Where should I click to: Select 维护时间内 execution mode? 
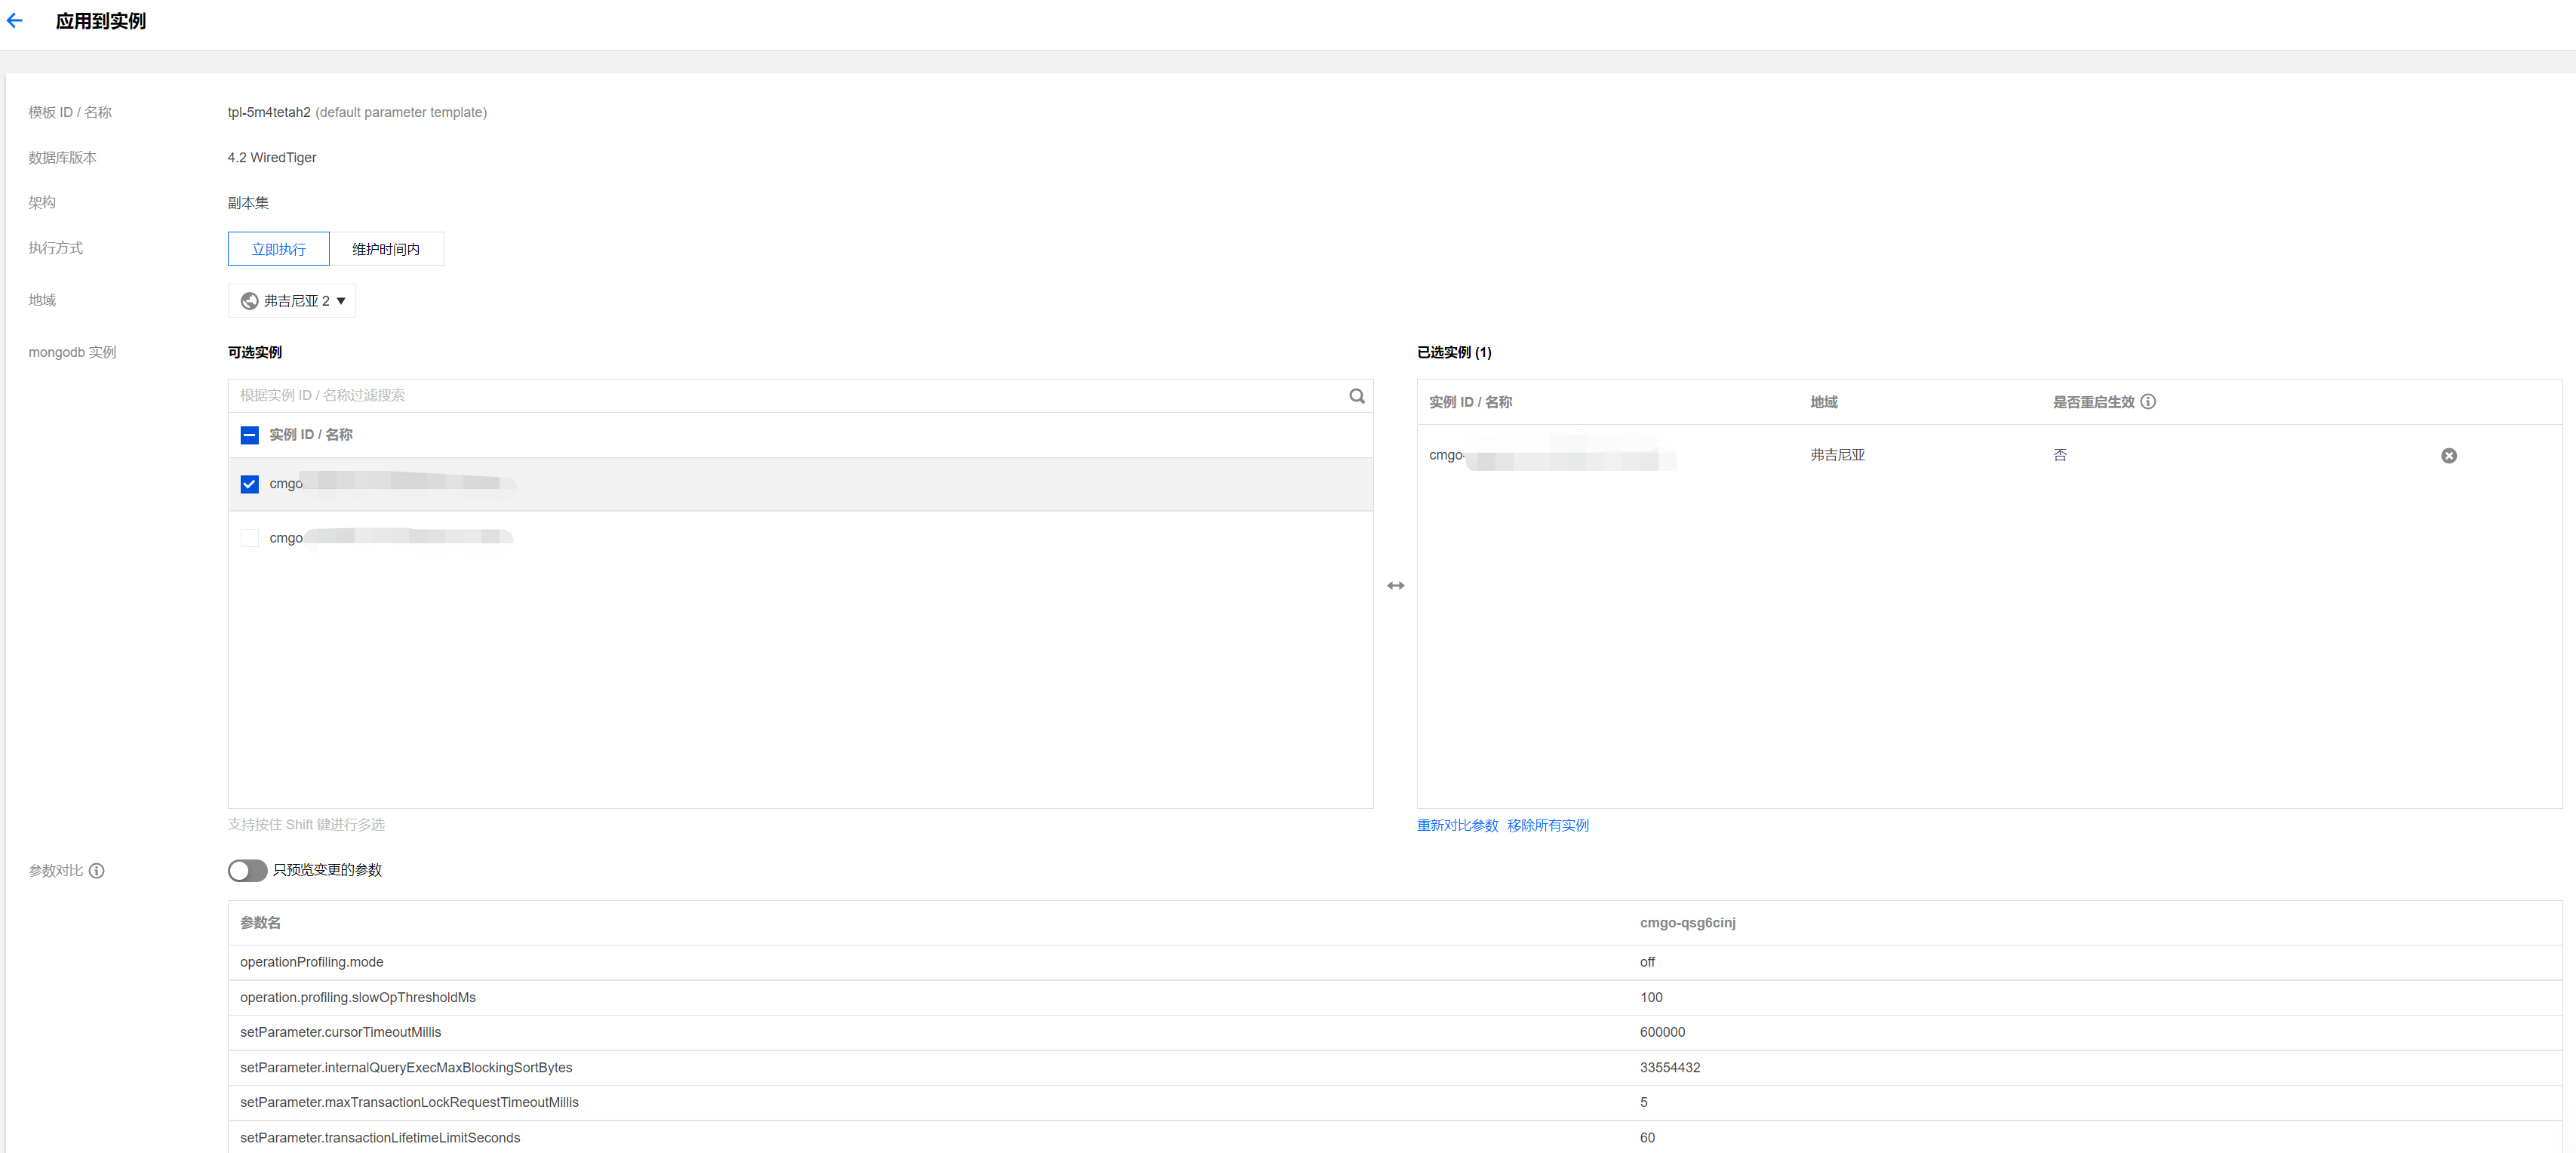point(386,249)
